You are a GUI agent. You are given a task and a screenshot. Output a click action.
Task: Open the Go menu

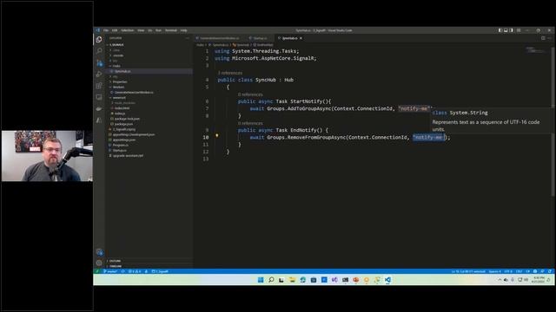[x=150, y=30]
